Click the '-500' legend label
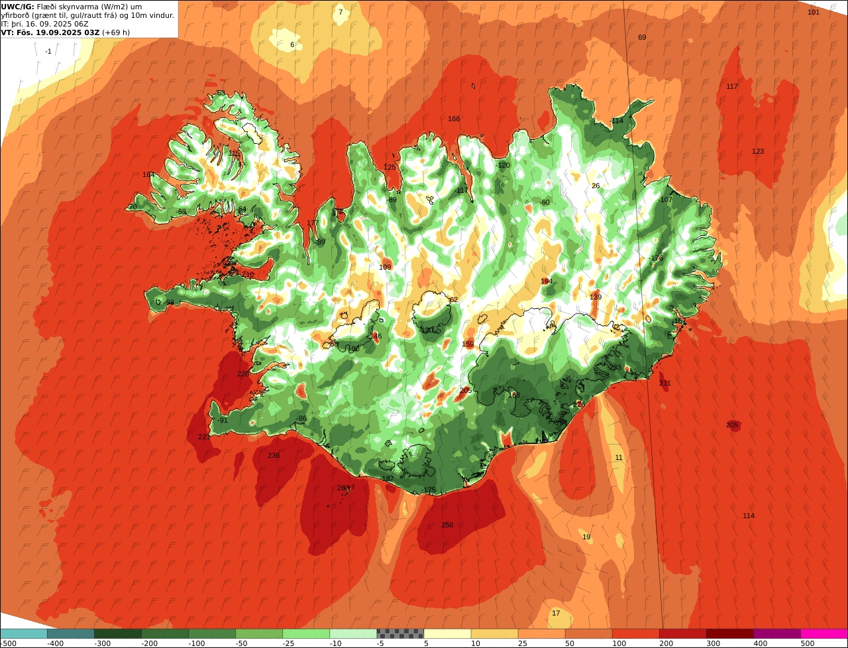The image size is (848, 648). [8, 643]
